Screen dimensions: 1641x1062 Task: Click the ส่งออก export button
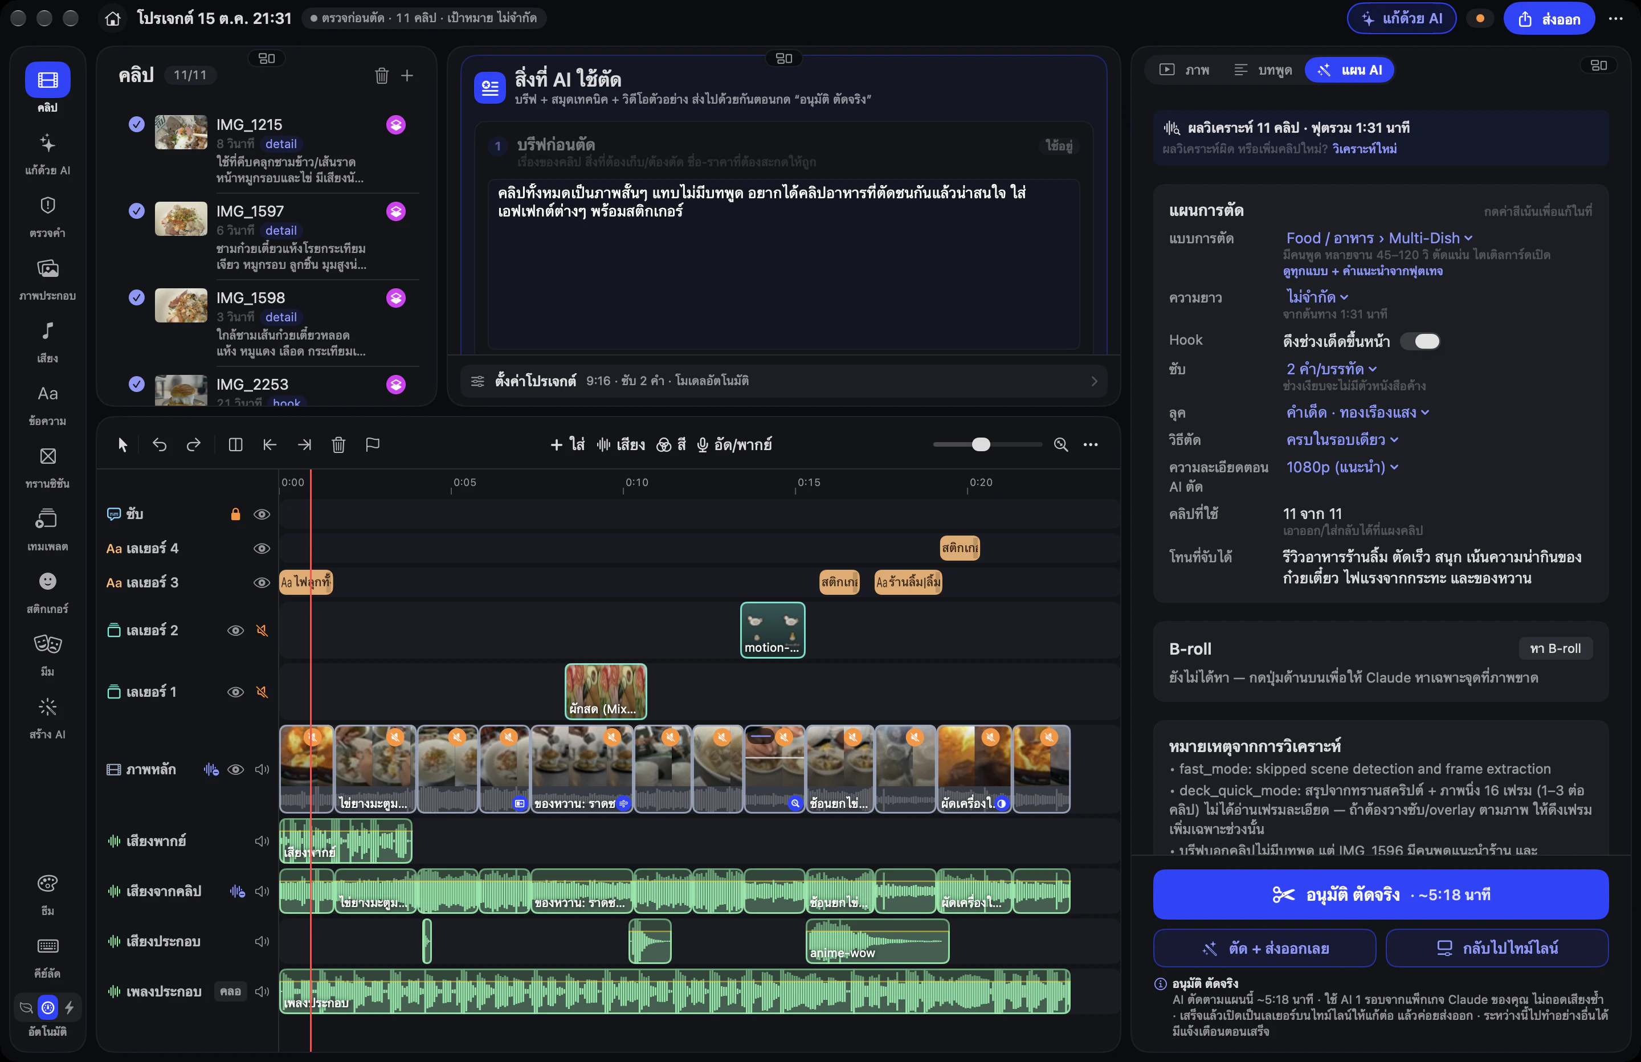click(x=1549, y=19)
